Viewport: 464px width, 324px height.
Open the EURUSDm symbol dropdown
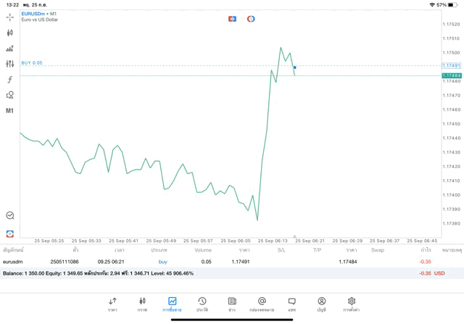point(39,14)
